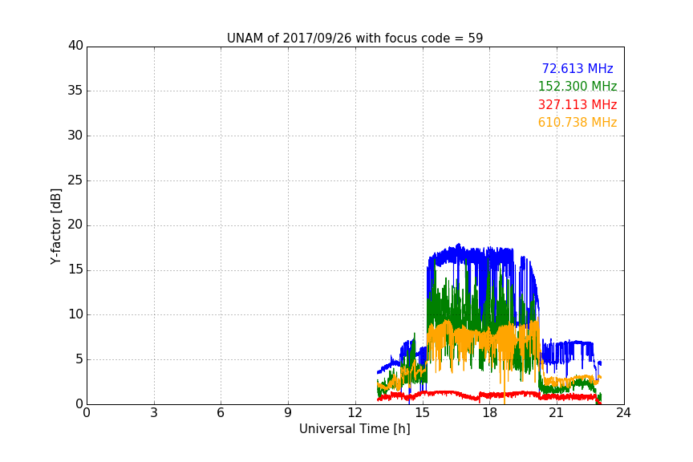Click the x-axis tick label 9
693x462 pixels.
coord(288,413)
